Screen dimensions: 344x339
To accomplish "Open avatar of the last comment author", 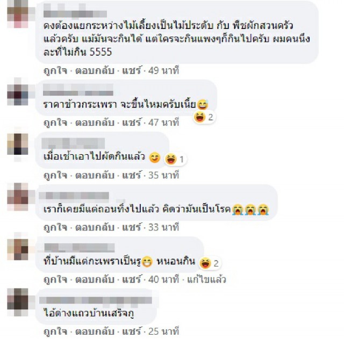I will (18, 302).
